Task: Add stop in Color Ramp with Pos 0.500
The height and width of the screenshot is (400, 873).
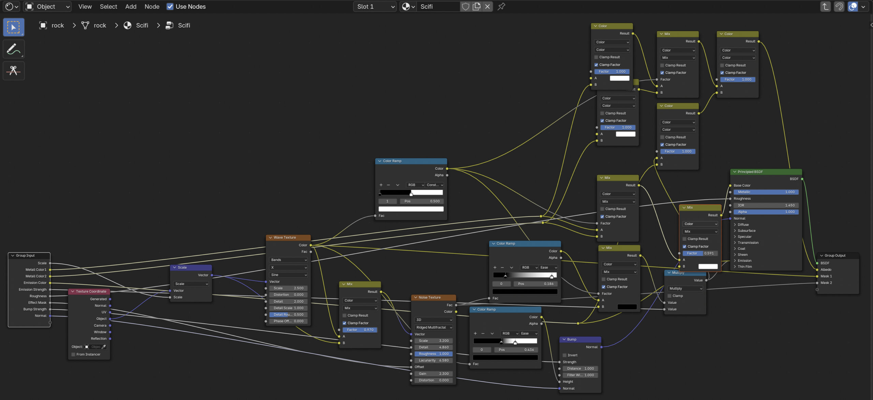Action: 381,185
